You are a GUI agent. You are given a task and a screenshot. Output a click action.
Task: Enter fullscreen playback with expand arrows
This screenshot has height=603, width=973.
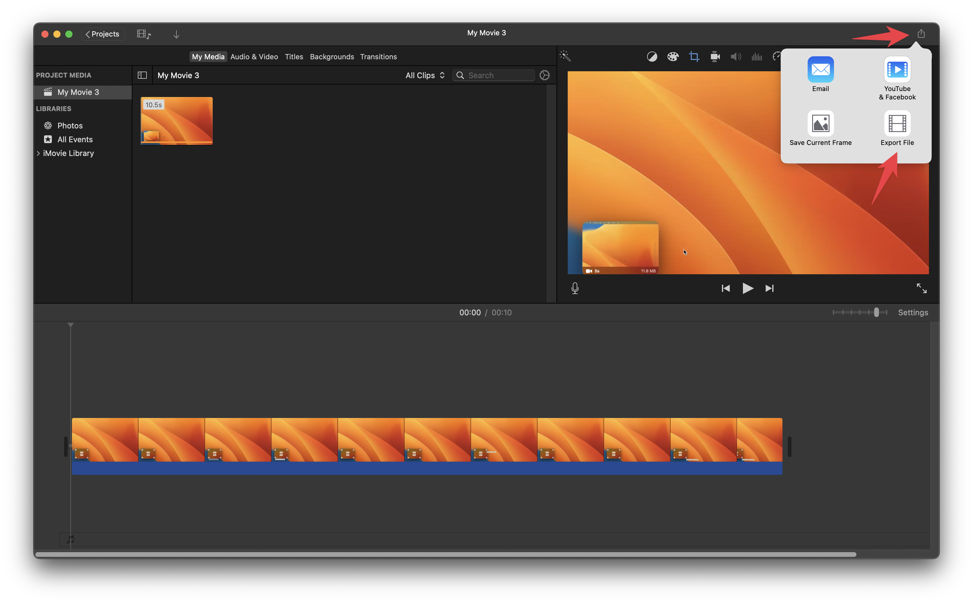pos(921,288)
